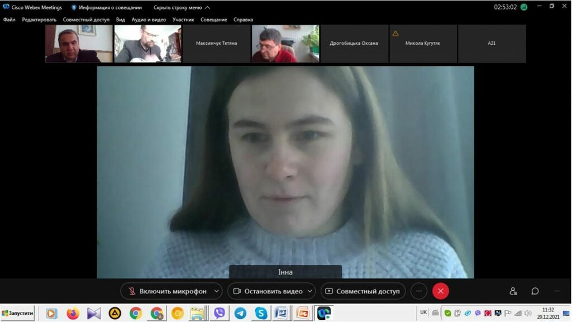Open Firefox from the taskbar
572x322 pixels.
coord(73,313)
